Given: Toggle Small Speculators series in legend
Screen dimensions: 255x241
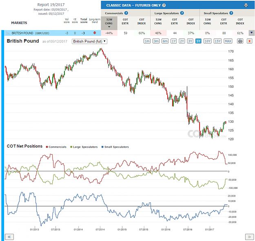Looking at the screenshot, I should pos(115,147).
